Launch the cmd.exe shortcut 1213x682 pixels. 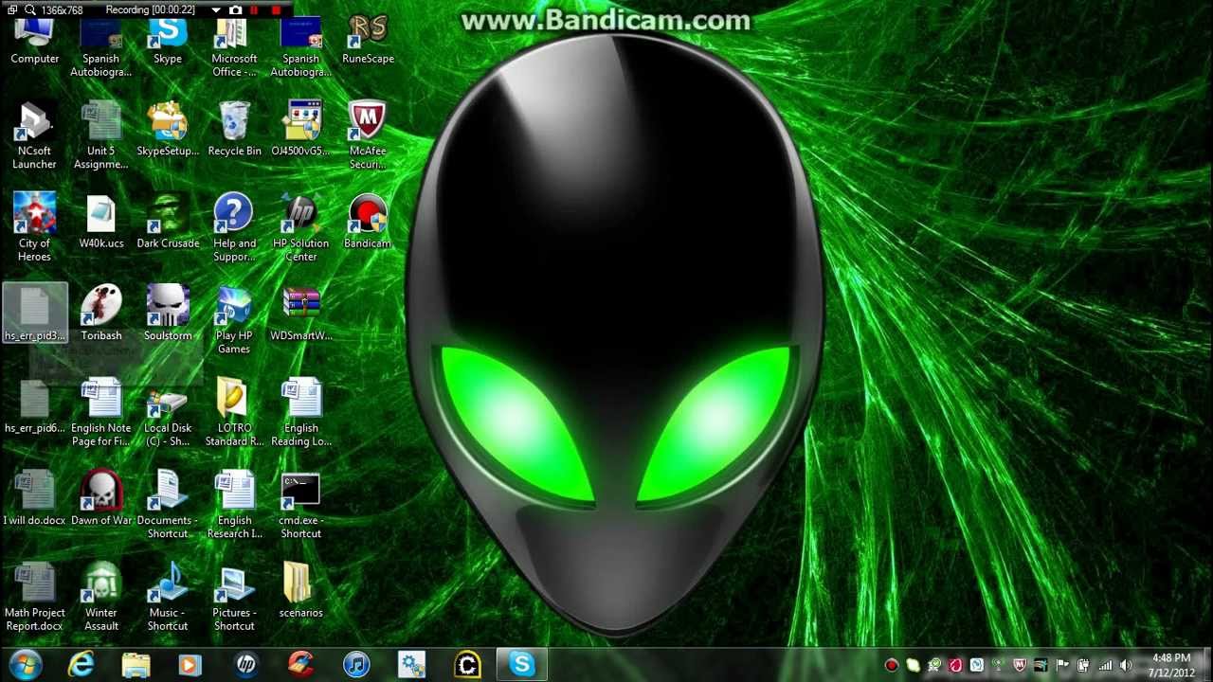tap(300, 505)
